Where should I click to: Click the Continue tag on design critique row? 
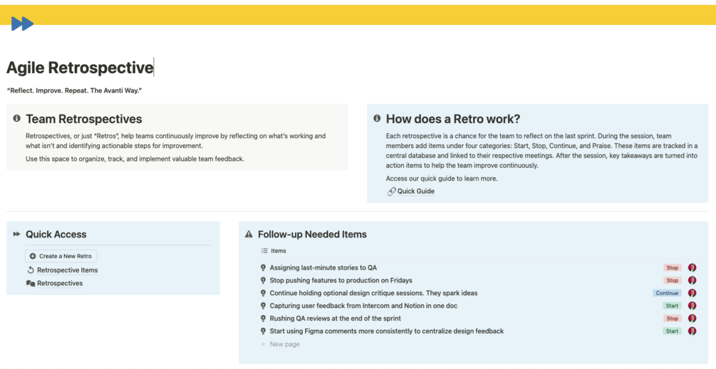coord(667,293)
